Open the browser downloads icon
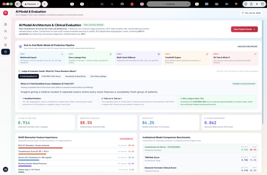The image size is (267, 175). (246, 4)
